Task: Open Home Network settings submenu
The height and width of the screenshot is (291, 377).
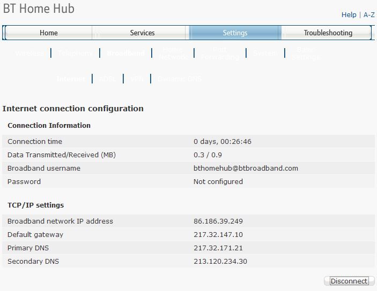Action: click(x=173, y=53)
